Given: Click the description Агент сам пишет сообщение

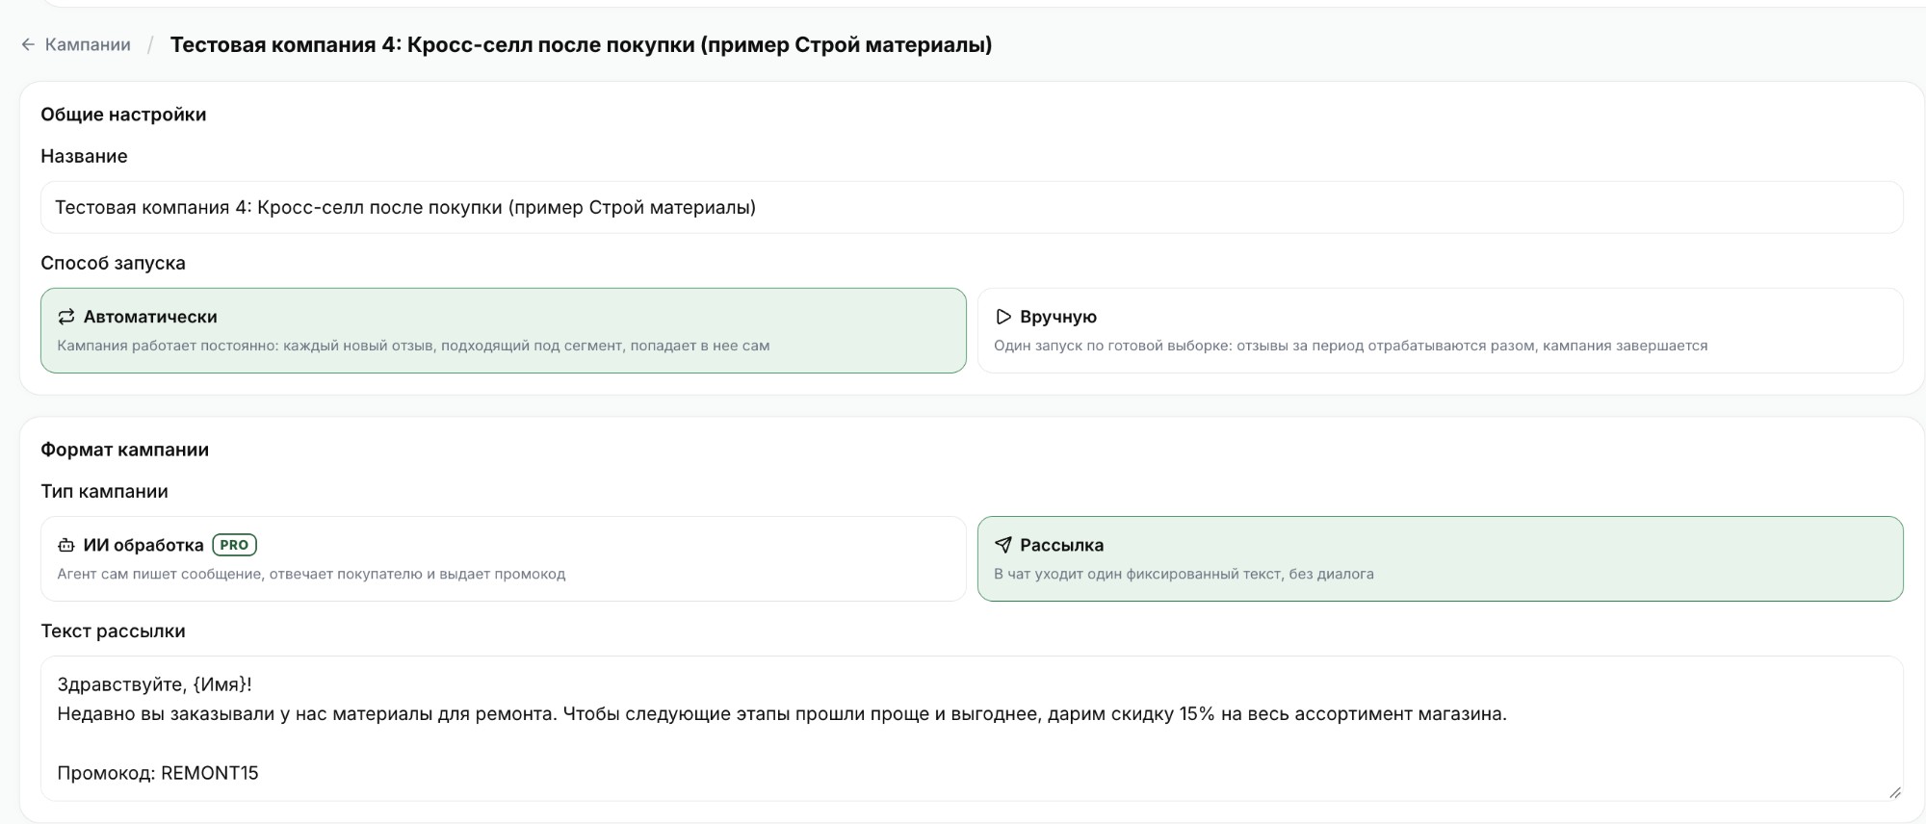Looking at the screenshot, I should coord(311,574).
